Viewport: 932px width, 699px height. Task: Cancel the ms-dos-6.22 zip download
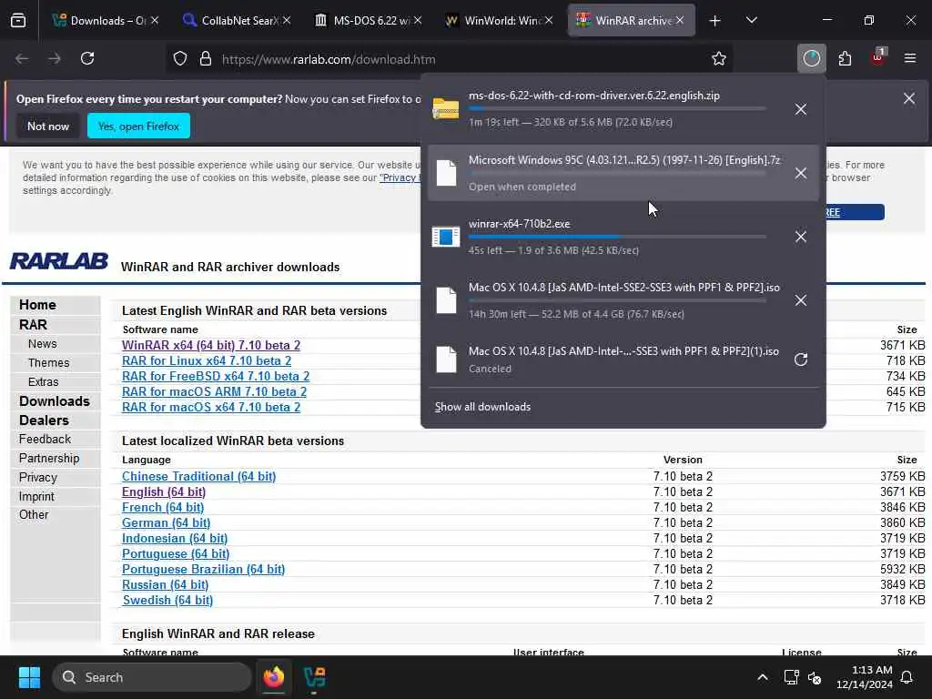click(x=801, y=109)
